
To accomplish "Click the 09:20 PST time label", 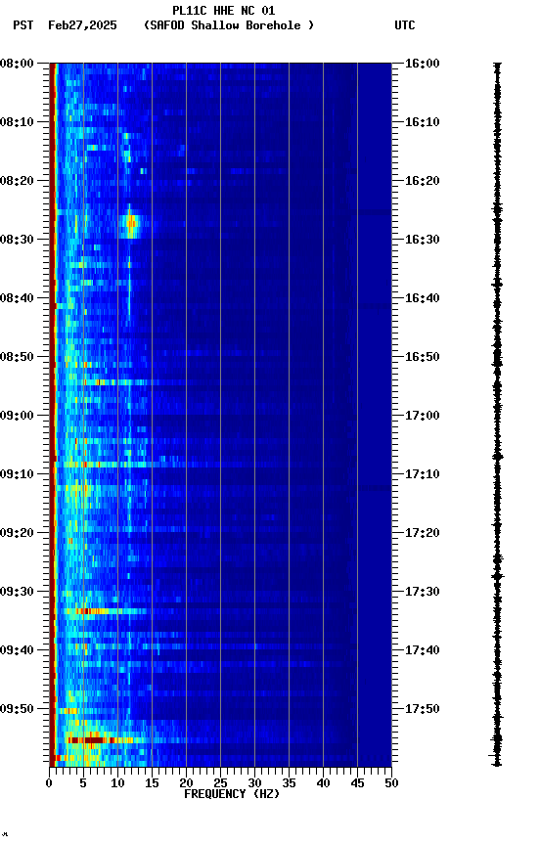I will tap(17, 534).
